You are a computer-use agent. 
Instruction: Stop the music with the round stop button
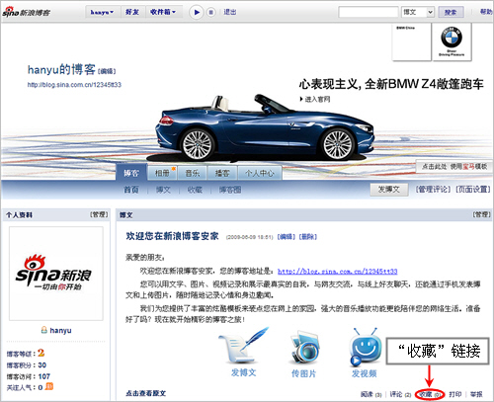[x=210, y=13]
